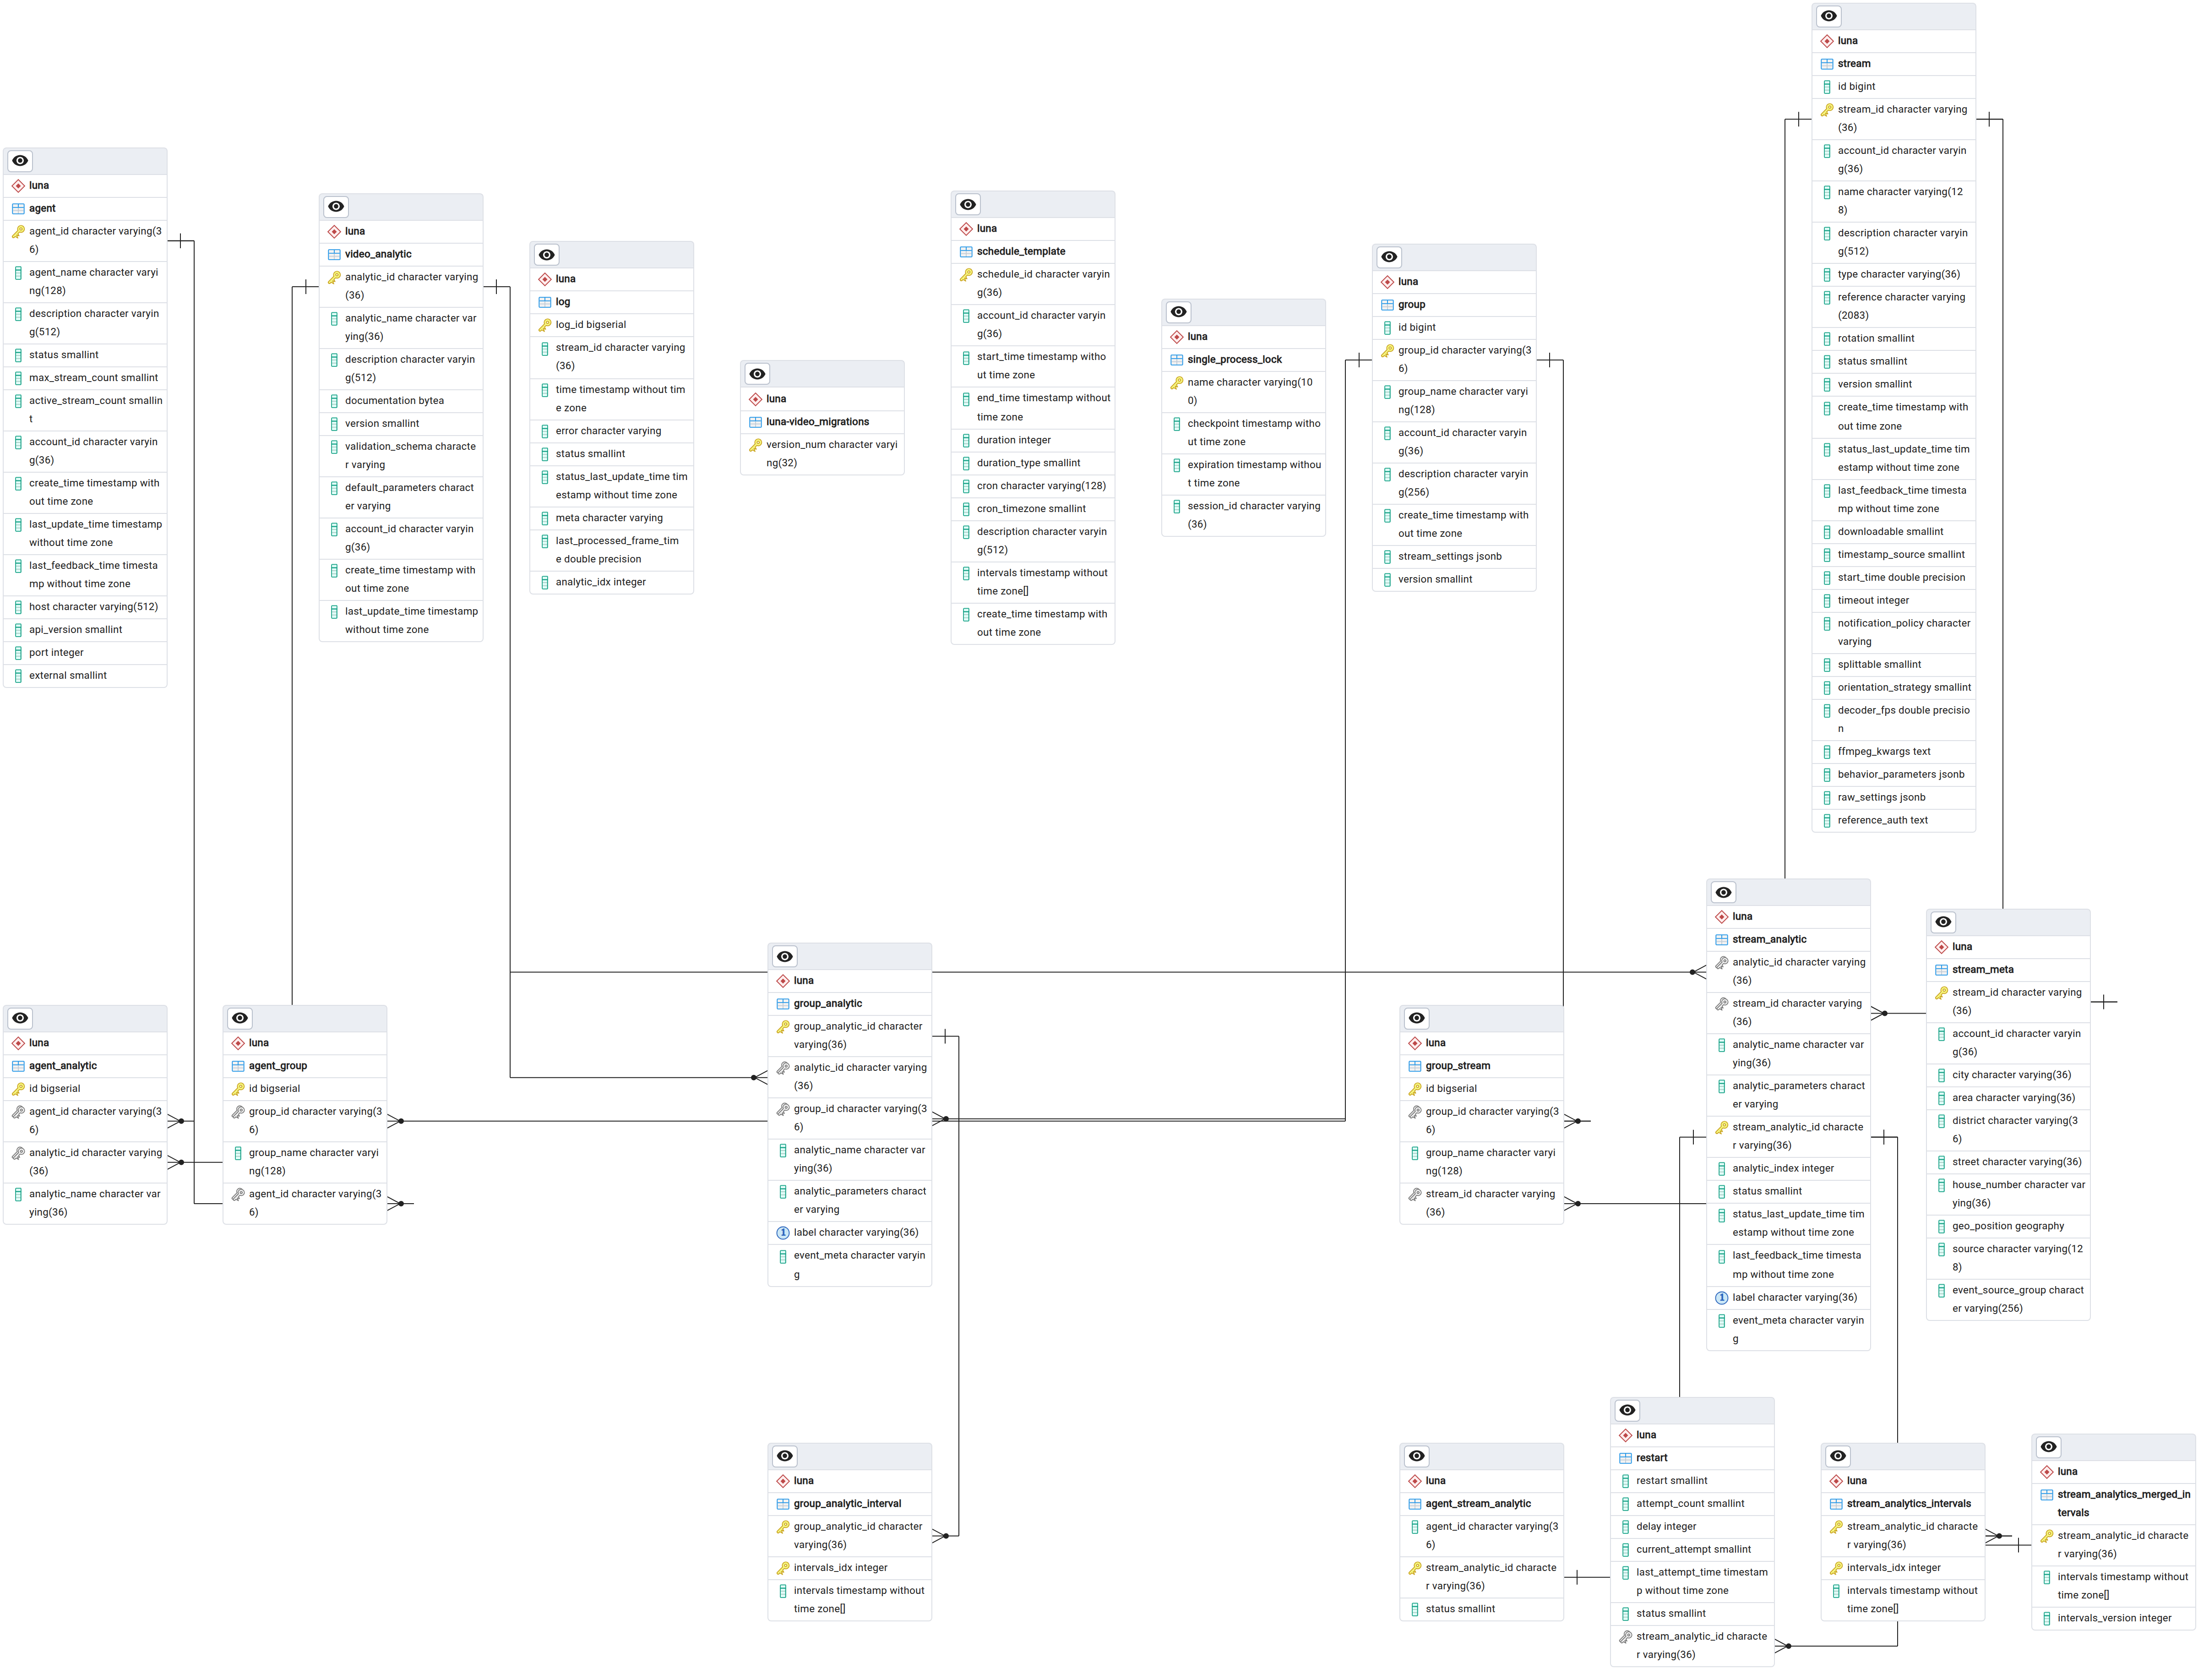This screenshot has height=1680, width=2209.
Task: Toggle eye icon on agent table
Action: point(20,161)
